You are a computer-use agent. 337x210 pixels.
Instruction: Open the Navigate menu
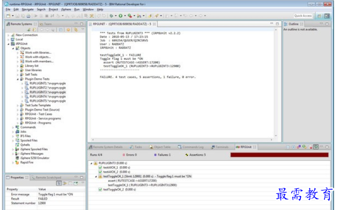tap(28, 10)
